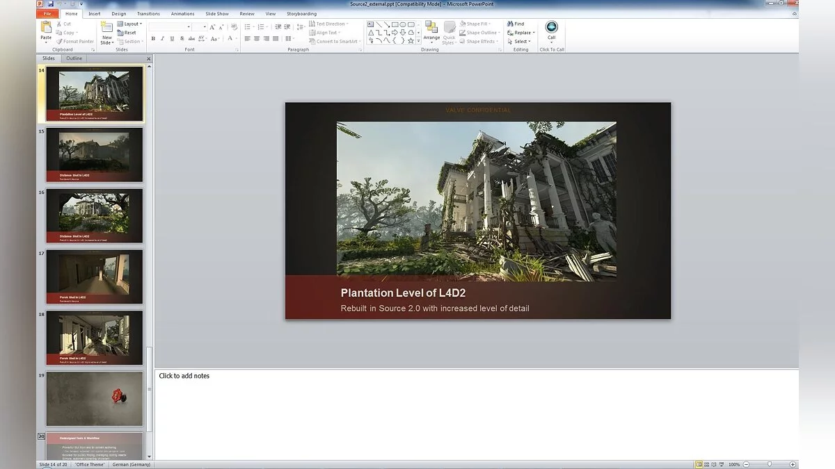The image size is (835, 469).
Task: Toggle Align Text Left
Action: (247, 39)
